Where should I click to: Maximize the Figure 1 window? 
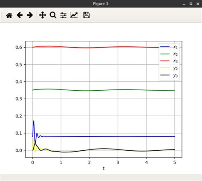[191, 4]
